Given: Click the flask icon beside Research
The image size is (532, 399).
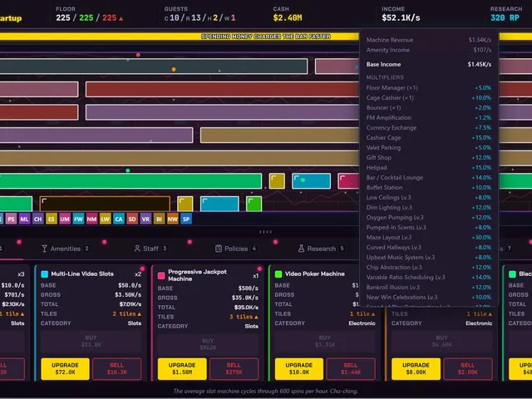Looking at the screenshot, I should click(301, 249).
